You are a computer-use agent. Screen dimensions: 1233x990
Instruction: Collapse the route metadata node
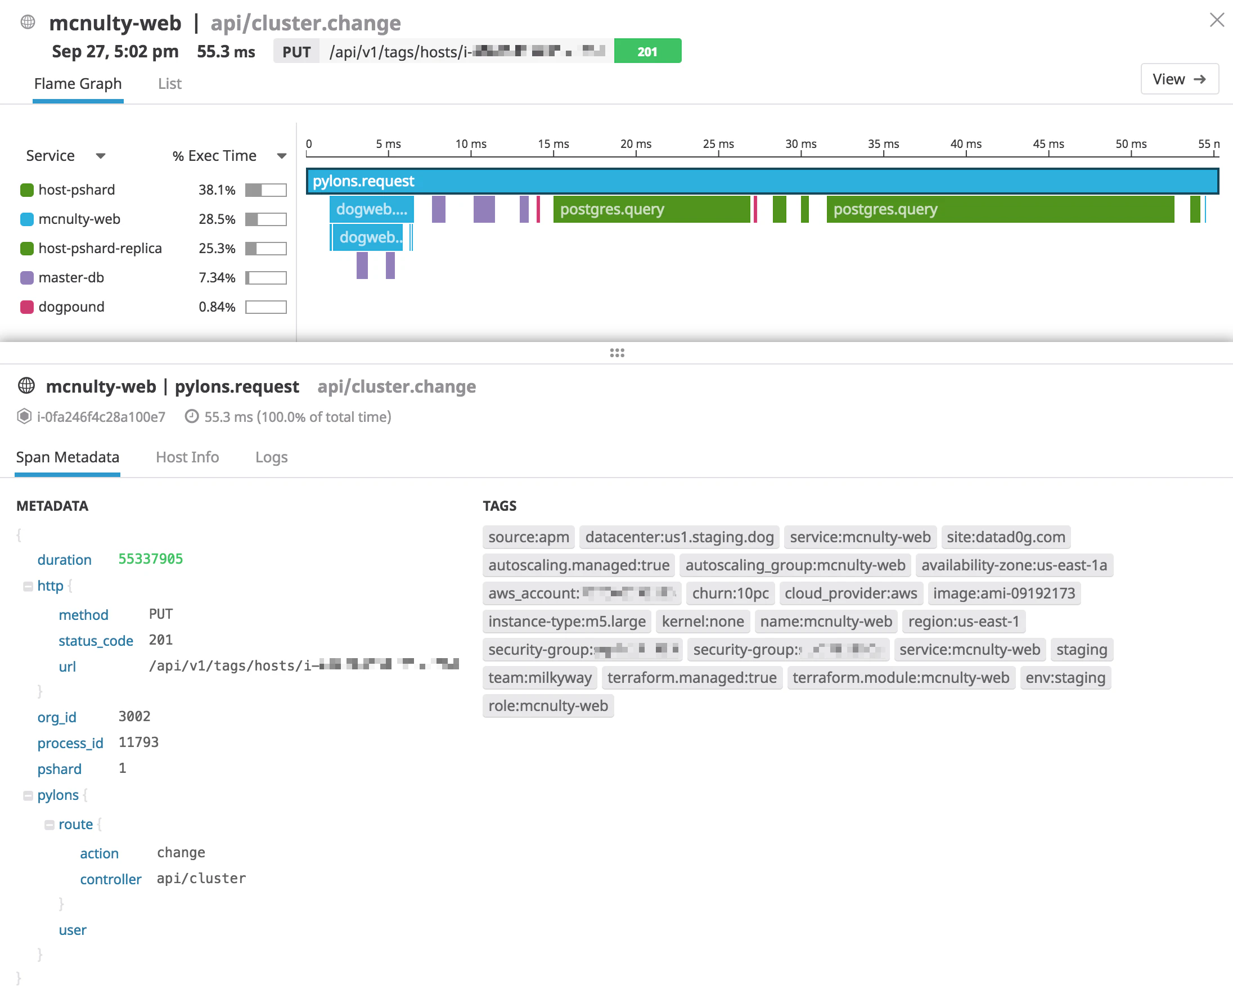[49, 825]
